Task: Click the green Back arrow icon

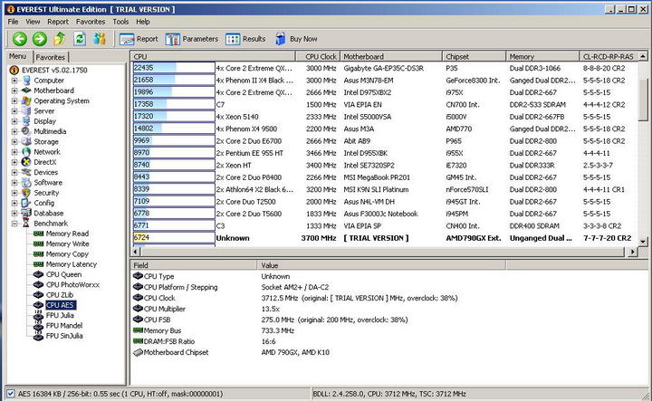Action: coord(20,39)
